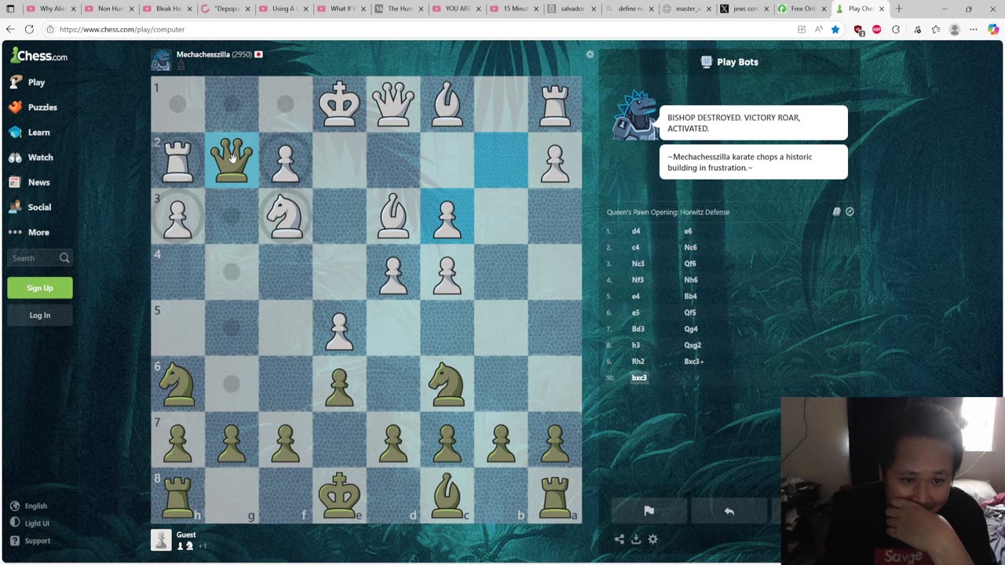Open the browser profile icon

coord(955,29)
